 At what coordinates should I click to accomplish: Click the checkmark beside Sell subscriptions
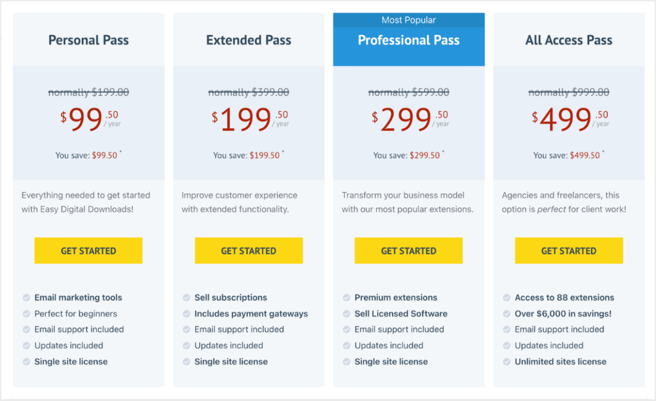(186, 297)
